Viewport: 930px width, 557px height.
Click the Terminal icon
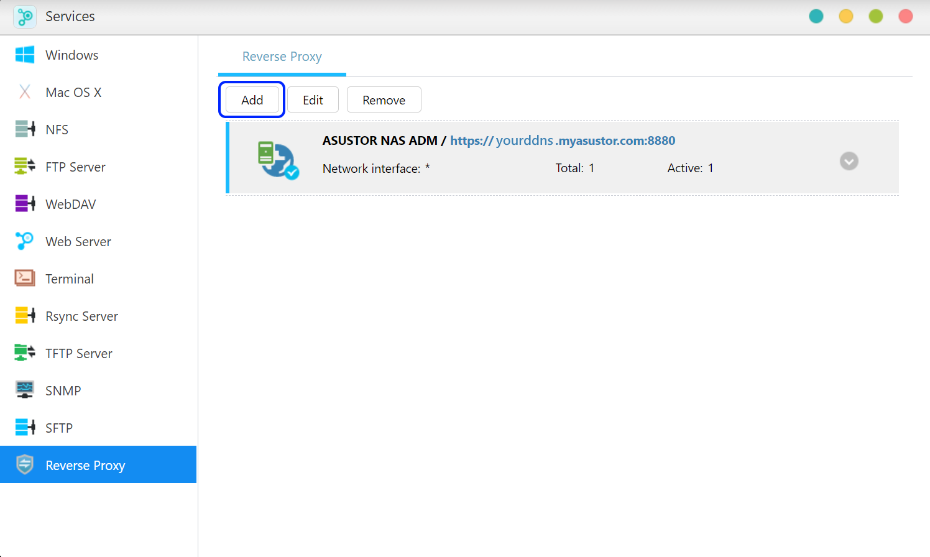pos(25,278)
